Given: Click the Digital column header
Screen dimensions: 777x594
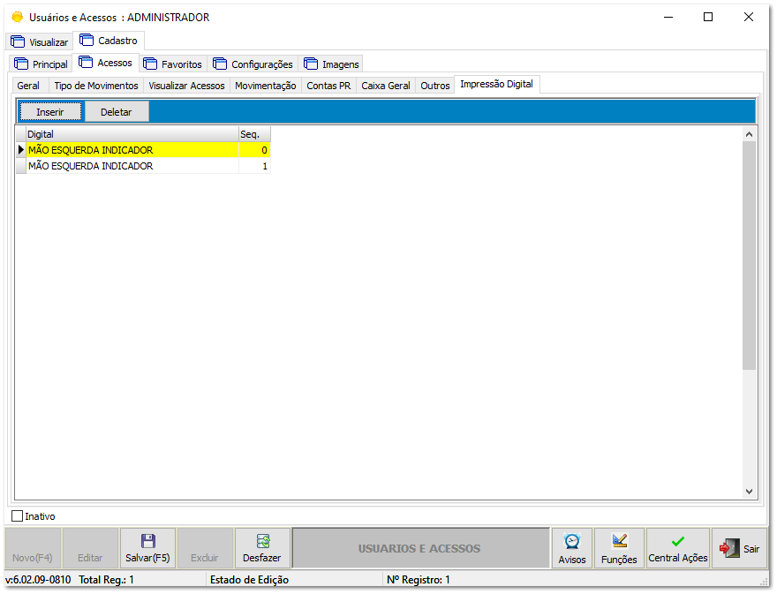Looking at the screenshot, I should [131, 134].
